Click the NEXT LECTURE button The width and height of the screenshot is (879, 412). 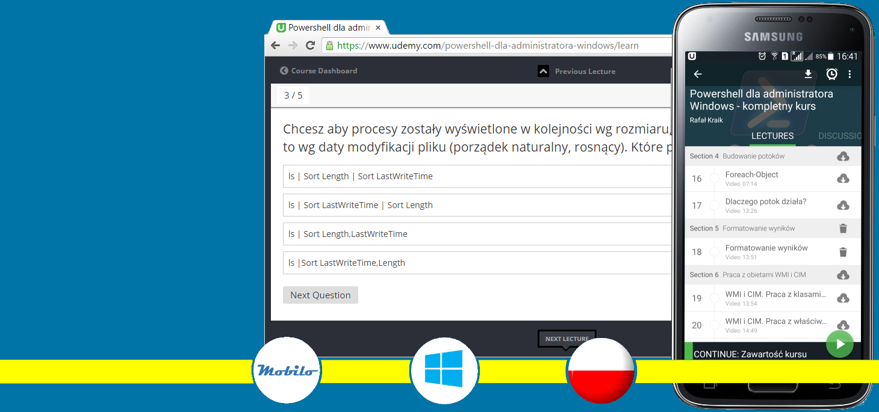click(567, 339)
